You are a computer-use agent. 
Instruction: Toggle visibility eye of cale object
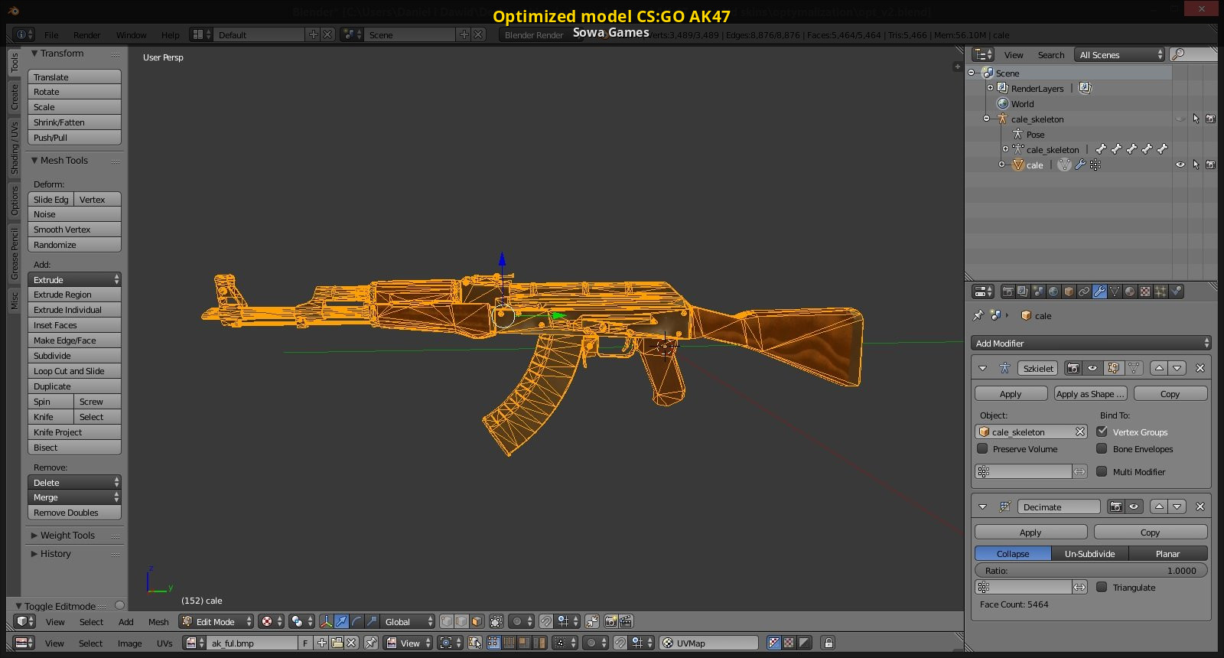(1180, 164)
